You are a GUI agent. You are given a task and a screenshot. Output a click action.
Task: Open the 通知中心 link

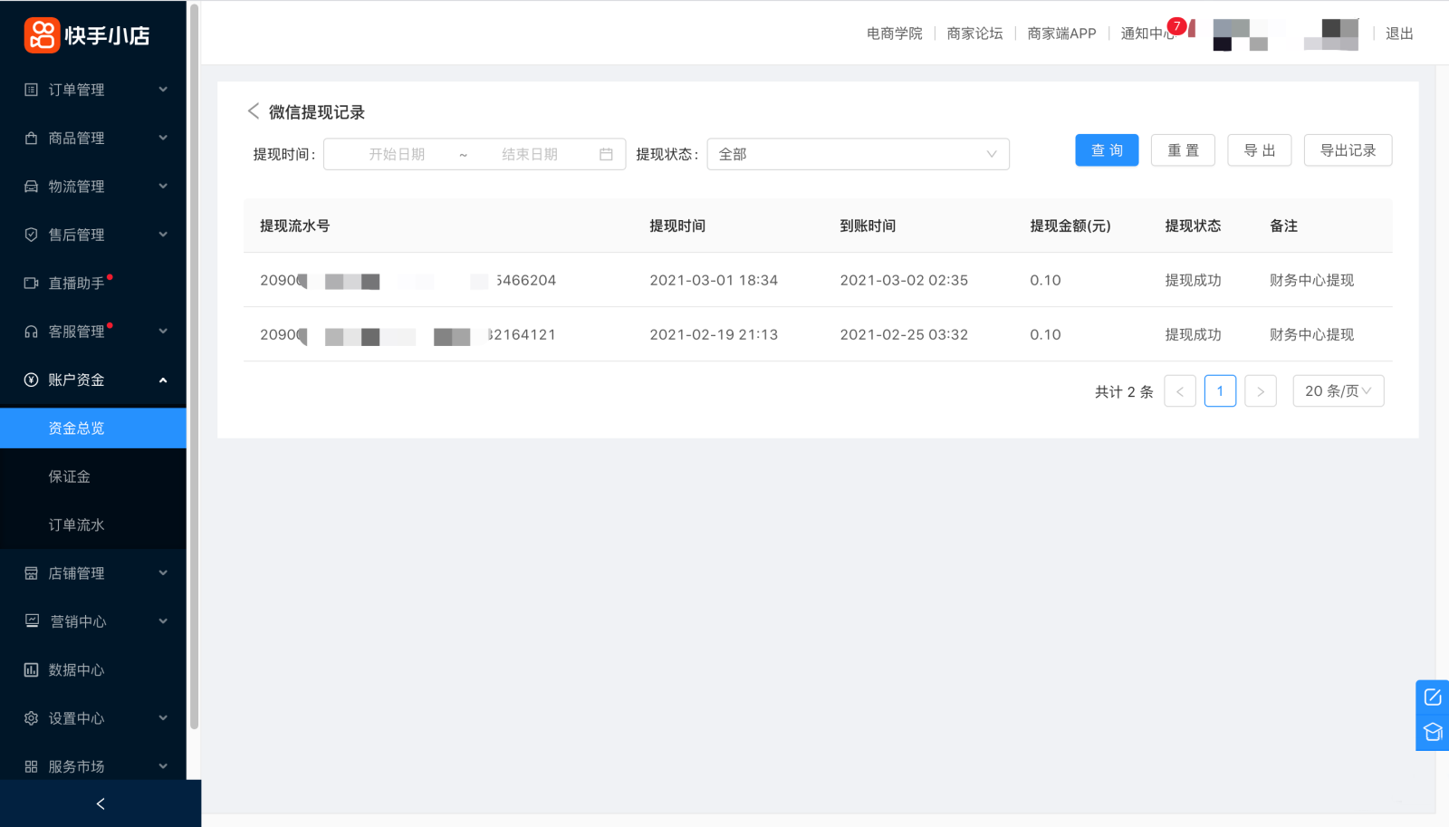tap(1147, 34)
